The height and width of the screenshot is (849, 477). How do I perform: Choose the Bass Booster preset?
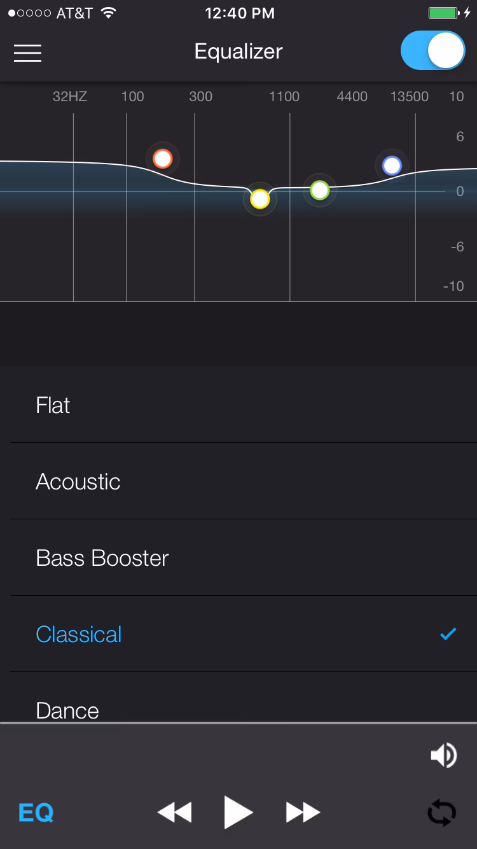click(x=102, y=558)
